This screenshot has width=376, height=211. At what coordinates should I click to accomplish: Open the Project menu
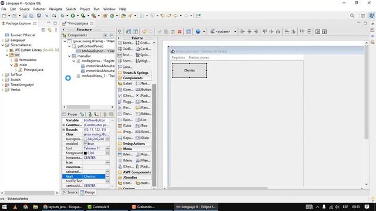pyautogui.click(x=85, y=9)
